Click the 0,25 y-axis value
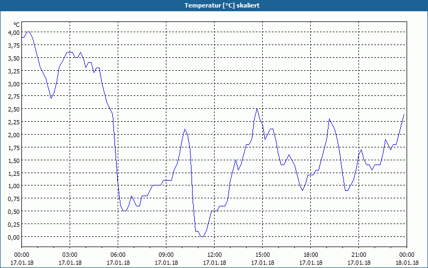This screenshot has width=428, height=268. [14, 225]
